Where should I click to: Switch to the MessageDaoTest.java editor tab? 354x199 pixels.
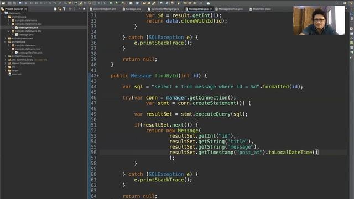click(x=228, y=9)
